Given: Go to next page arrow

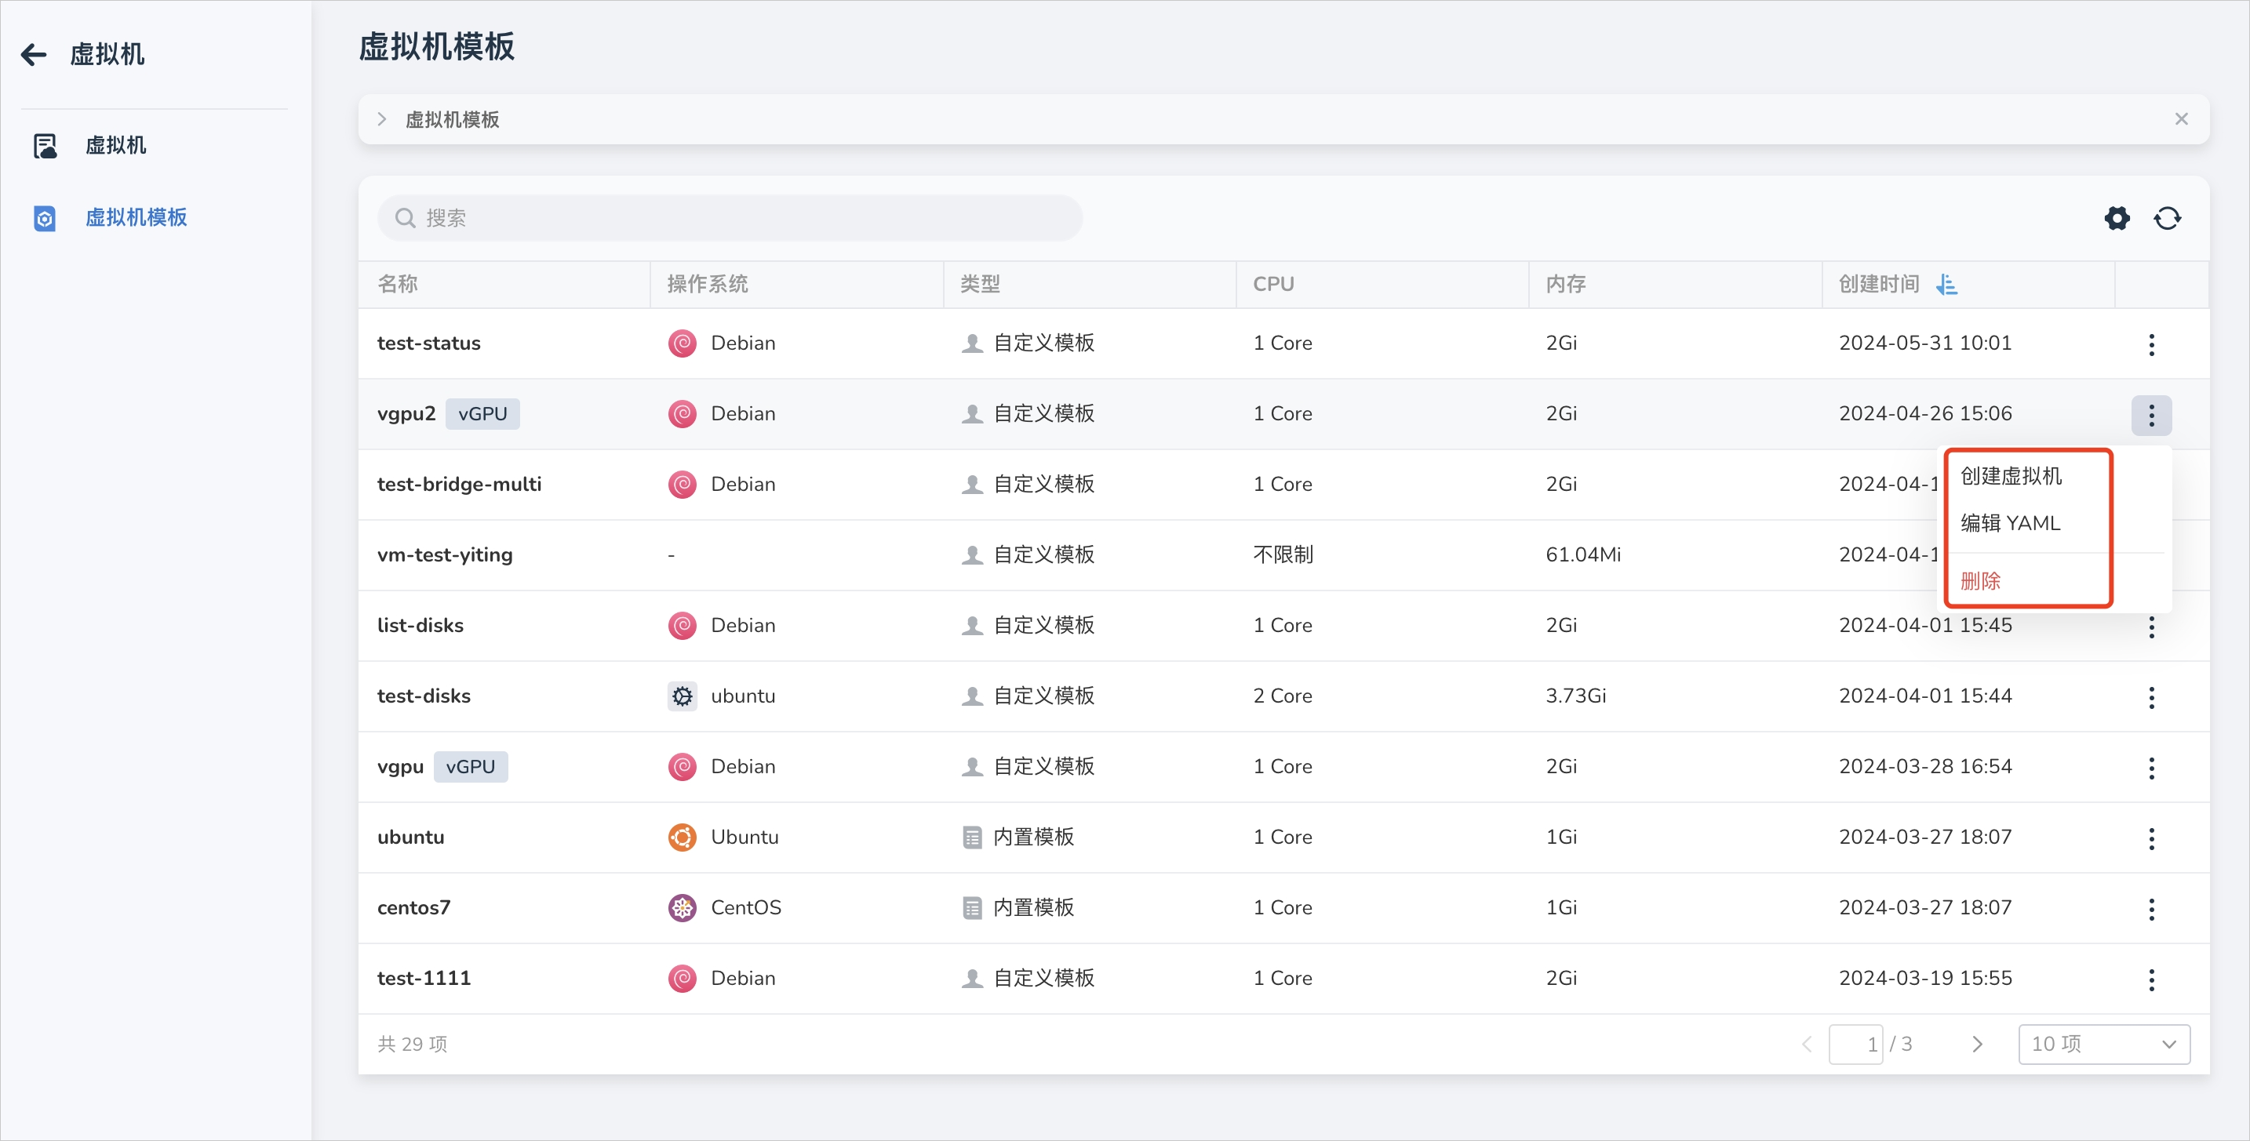Looking at the screenshot, I should click(1977, 1044).
